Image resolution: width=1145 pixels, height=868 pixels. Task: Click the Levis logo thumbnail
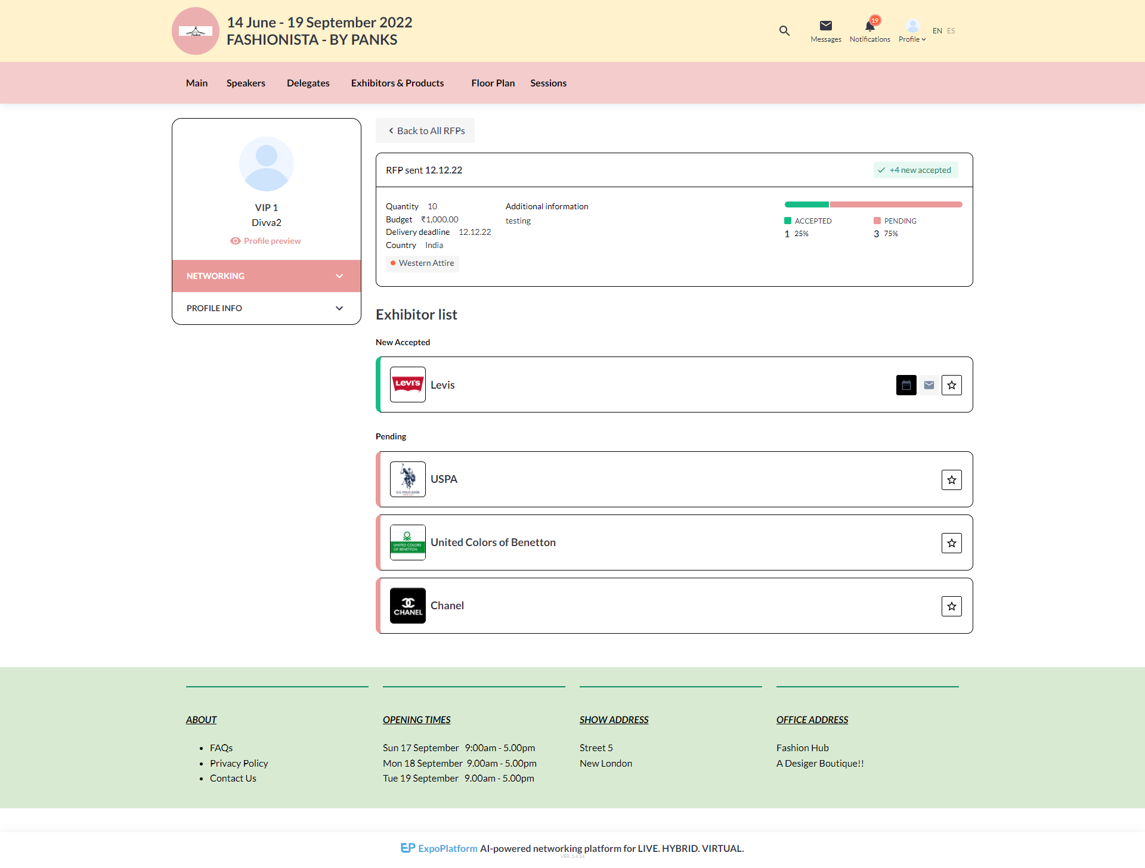(x=408, y=385)
